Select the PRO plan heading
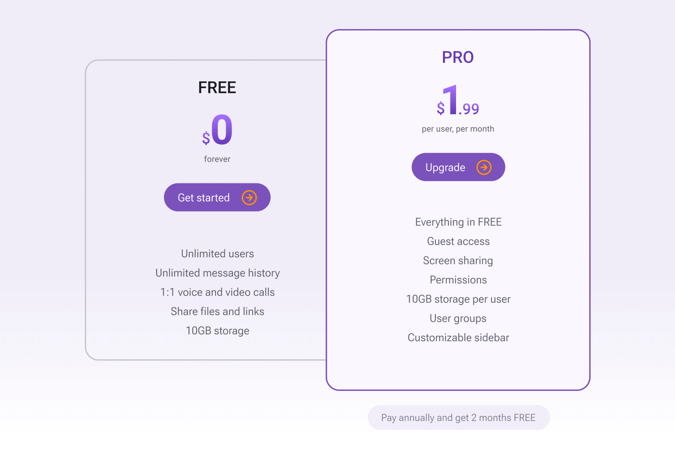This screenshot has width=675, height=455. (458, 57)
